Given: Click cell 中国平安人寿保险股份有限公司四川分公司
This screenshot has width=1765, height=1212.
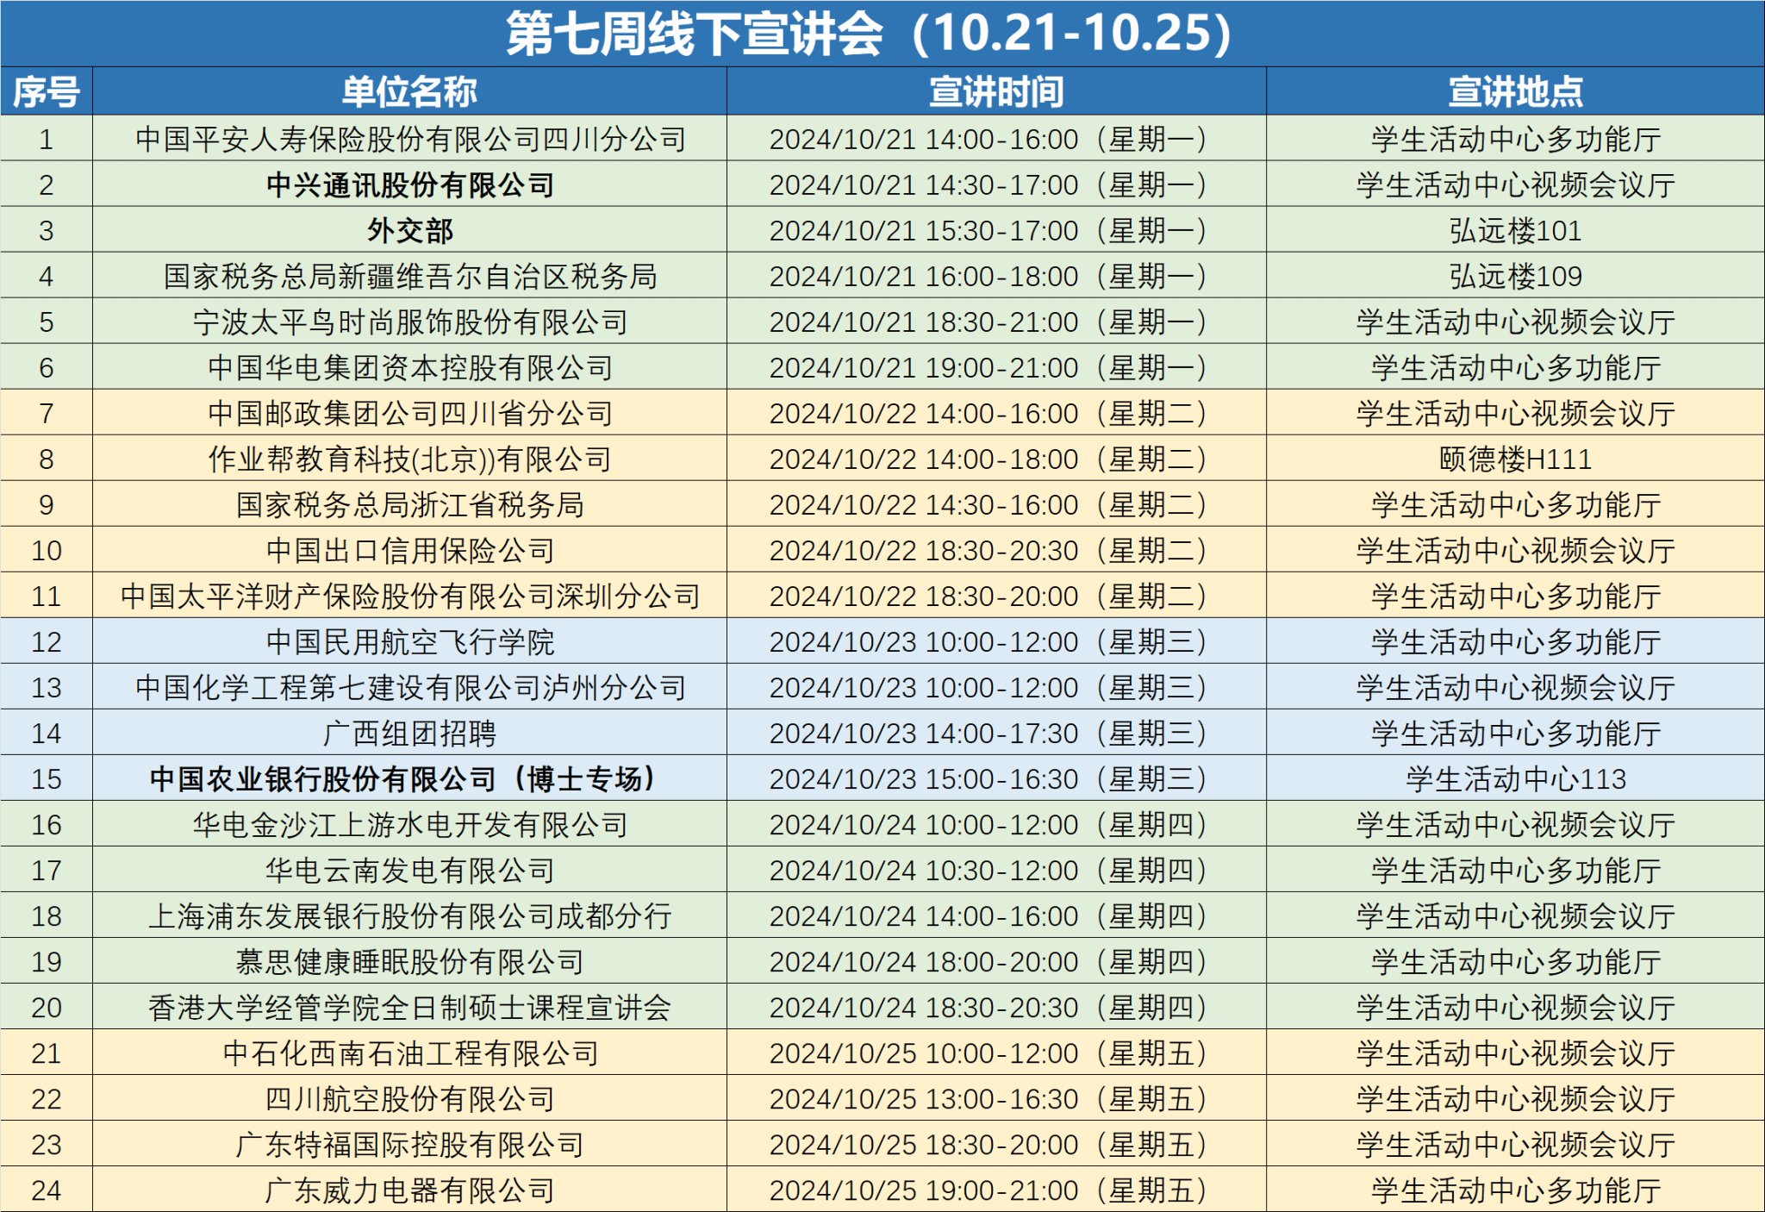Looking at the screenshot, I should [x=410, y=139].
